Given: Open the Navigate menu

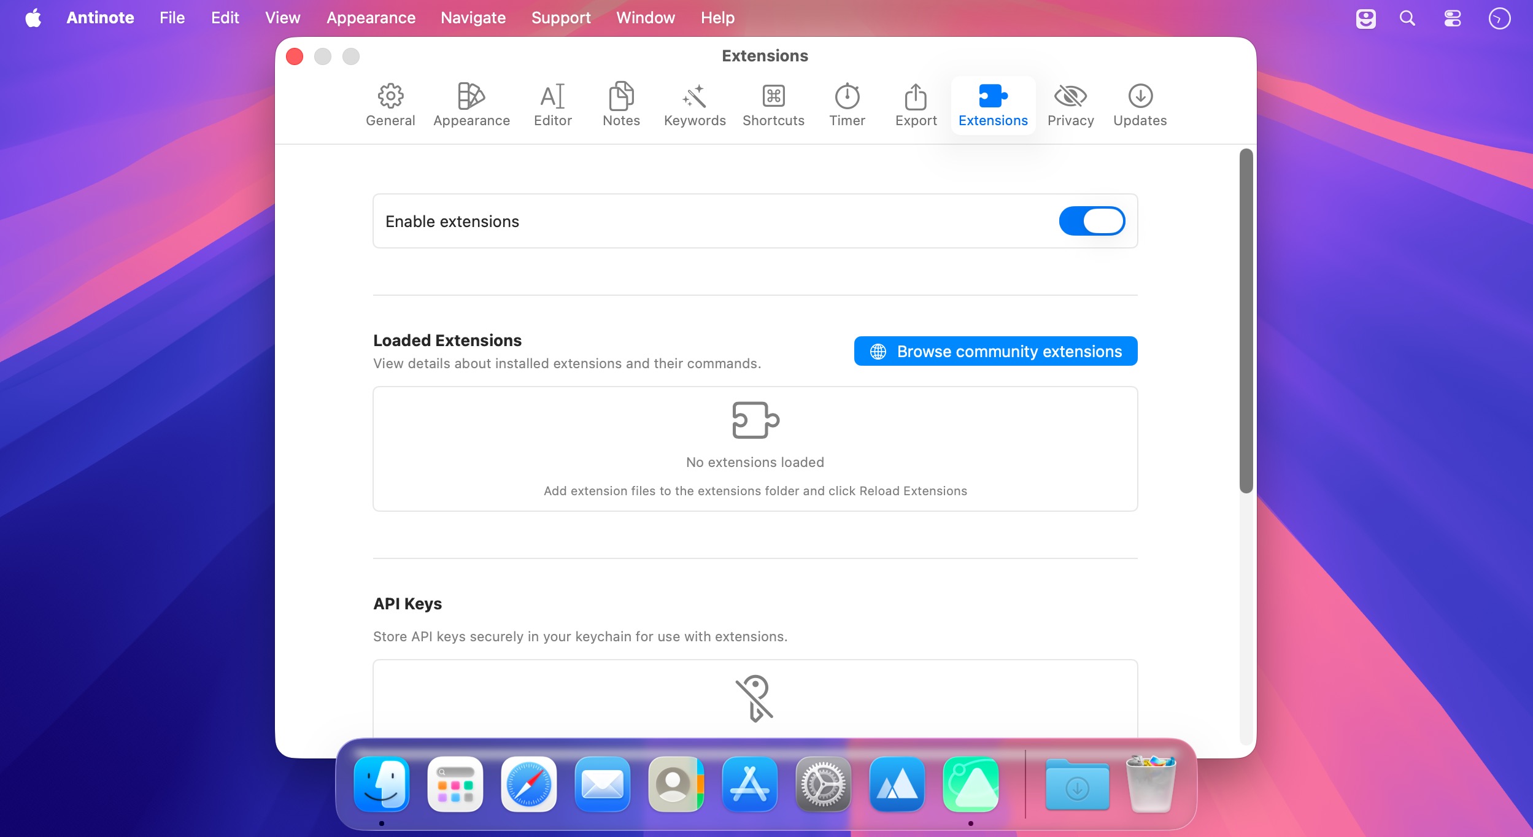Looking at the screenshot, I should click(473, 18).
